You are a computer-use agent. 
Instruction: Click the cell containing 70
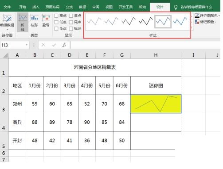[105, 104]
